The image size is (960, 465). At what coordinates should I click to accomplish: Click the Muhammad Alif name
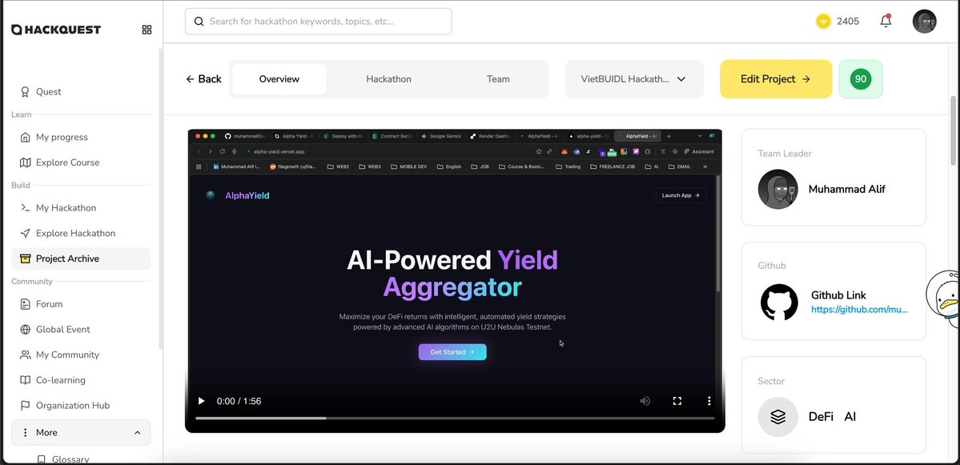pos(847,189)
